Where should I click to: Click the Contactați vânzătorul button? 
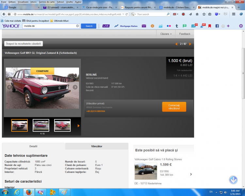(174, 107)
